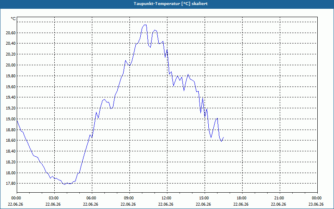
Task: Click the 03:00 time axis label
Action: [54, 198]
